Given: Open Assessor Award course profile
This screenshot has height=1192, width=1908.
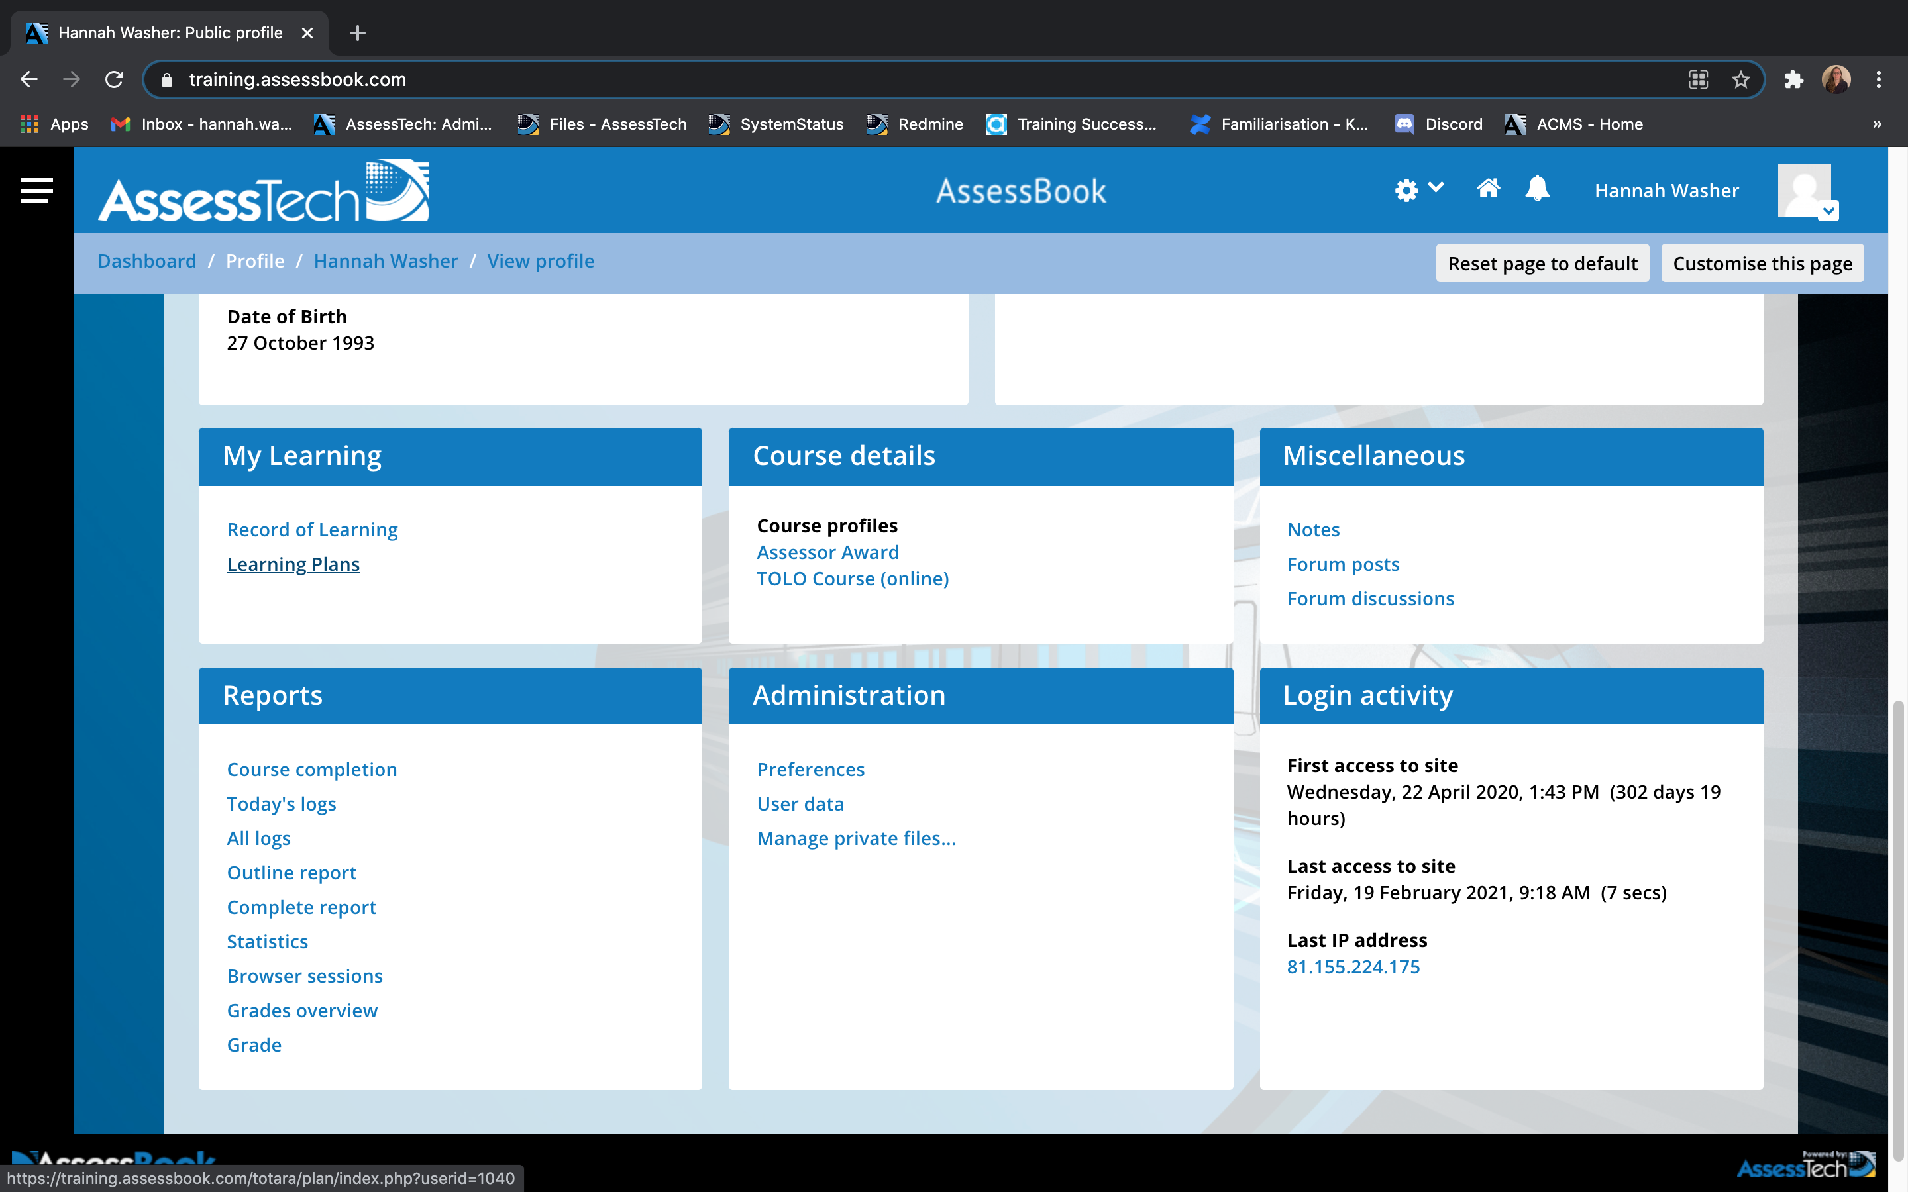Looking at the screenshot, I should (828, 553).
